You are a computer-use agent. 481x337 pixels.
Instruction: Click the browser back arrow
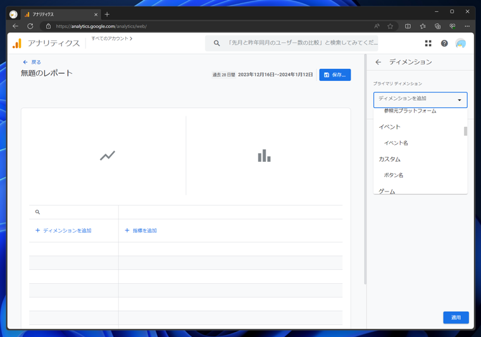pos(15,27)
